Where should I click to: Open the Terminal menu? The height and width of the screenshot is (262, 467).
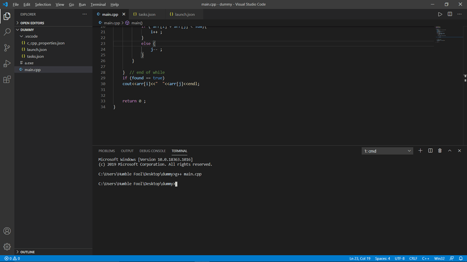98,4
